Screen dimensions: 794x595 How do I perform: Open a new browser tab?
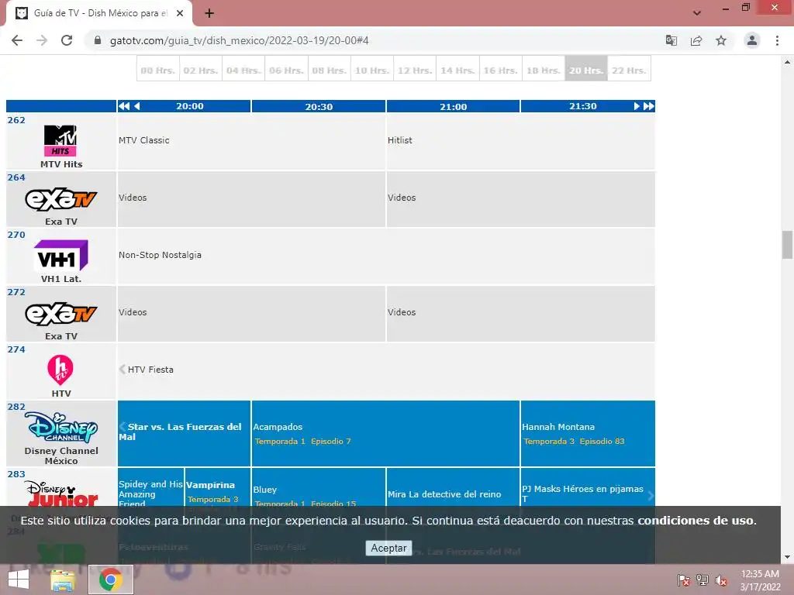(209, 13)
